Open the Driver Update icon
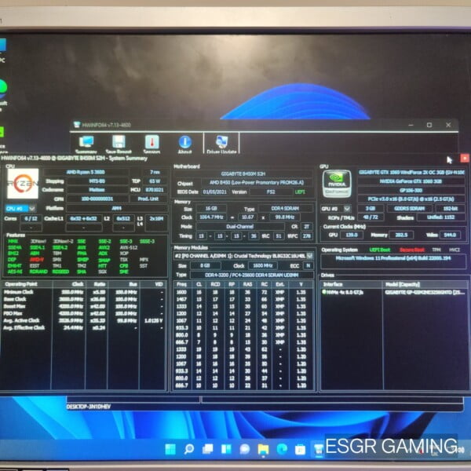 point(221,144)
